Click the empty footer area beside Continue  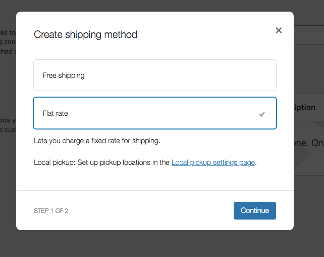click(x=151, y=211)
